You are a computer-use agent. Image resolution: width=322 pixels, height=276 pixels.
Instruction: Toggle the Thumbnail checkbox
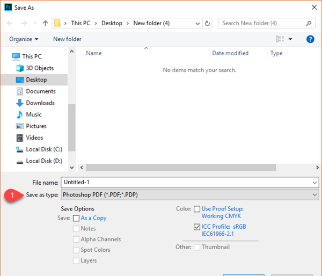coord(197,247)
